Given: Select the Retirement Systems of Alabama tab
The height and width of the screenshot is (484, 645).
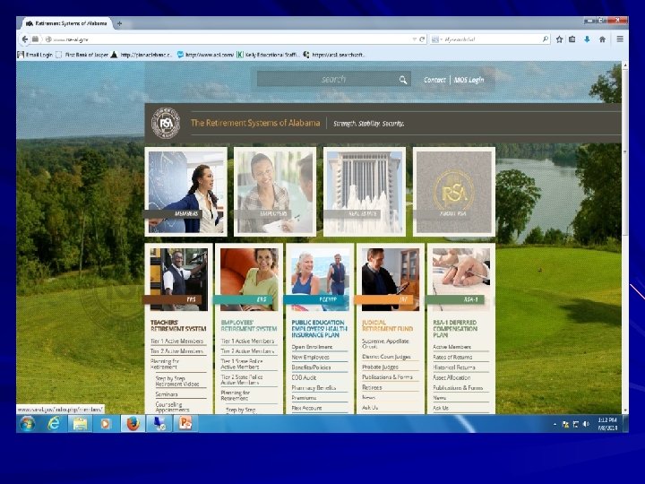Looking at the screenshot, I should click(65, 23).
